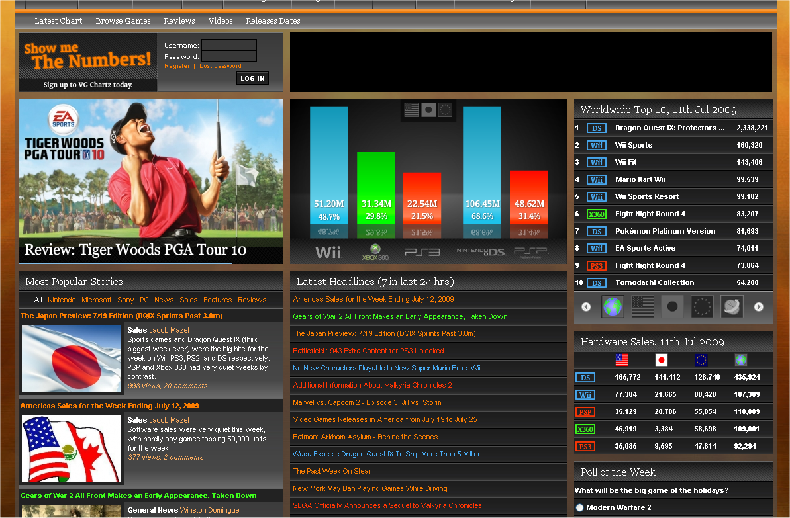Filter popular stories by Microsoft
Screen dimensions: 790x518
click(96, 300)
